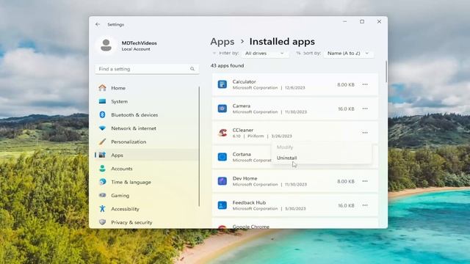Click the installed apps list scrollbar
Screen dimensions: 470x264
pyautogui.click(x=386, y=72)
